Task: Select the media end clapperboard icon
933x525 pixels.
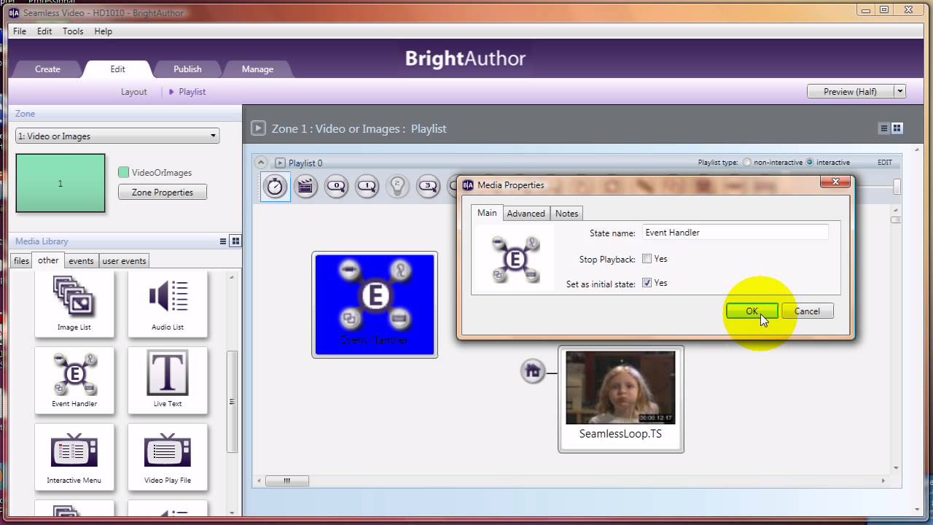Action: click(x=305, y=187)
